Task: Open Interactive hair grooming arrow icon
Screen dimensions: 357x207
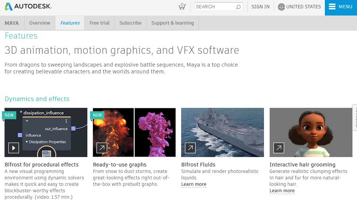Action: pos(278,148)
